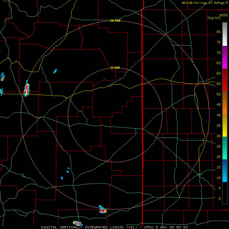The width and height of the screenshot is (229, 229).
Task: Click the 10 value on the color scale
Action: [219, 178]
